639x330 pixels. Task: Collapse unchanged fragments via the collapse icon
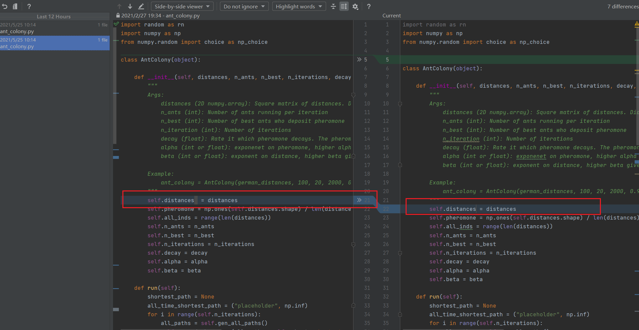(333, 6)
